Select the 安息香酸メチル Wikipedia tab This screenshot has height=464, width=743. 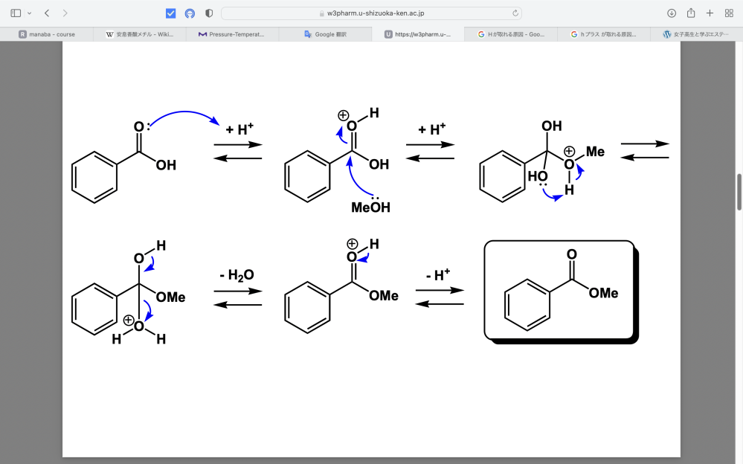139,34
